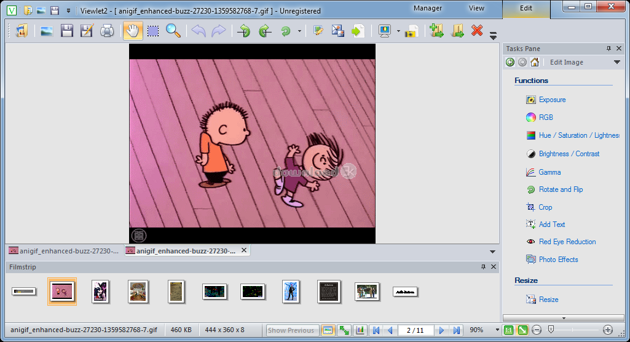This screenshot has height=342, width=630.
Task: Undo the last edit
Action: (199, 31)
